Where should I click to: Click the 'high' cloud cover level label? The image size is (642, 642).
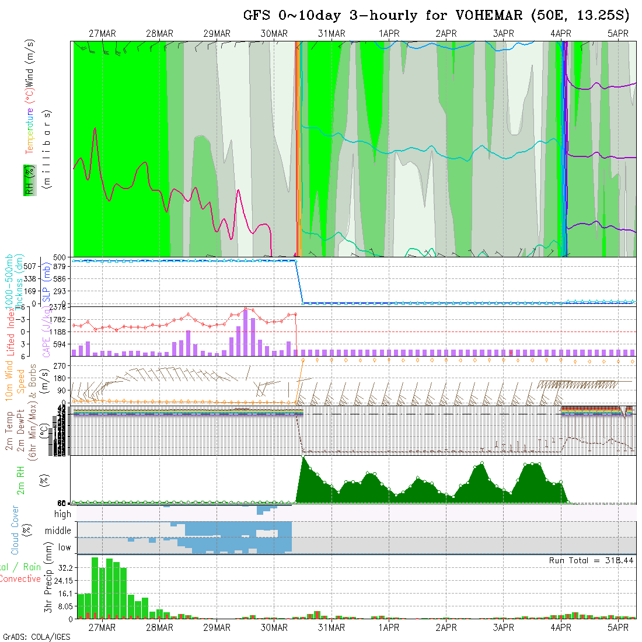pos(62,514)
